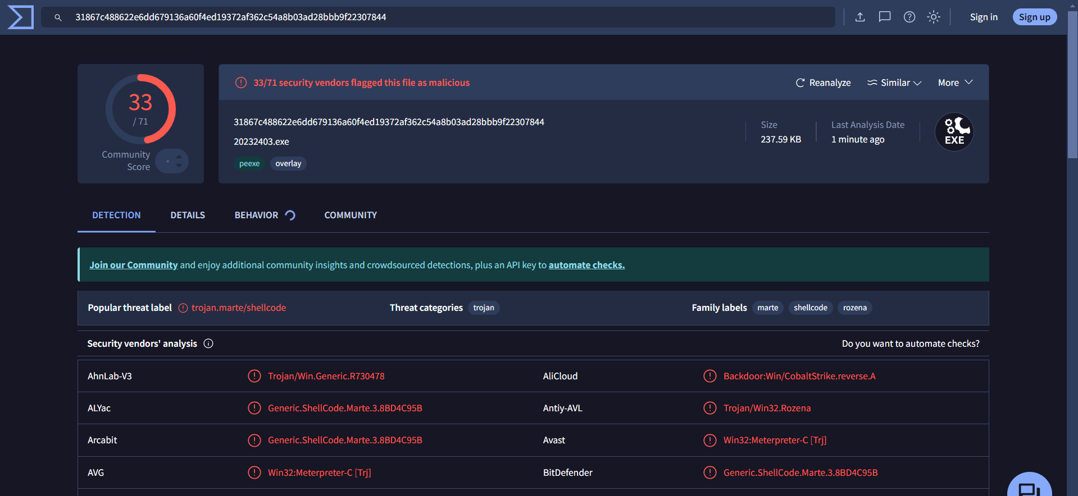This screenshot has width=1078, height=496.
Task: Click the Antiy-AVL detection alert icon
Action: tap(710, 408)
